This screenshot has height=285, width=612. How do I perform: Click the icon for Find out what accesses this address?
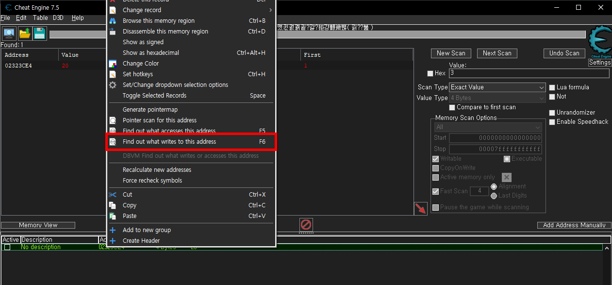113,131
